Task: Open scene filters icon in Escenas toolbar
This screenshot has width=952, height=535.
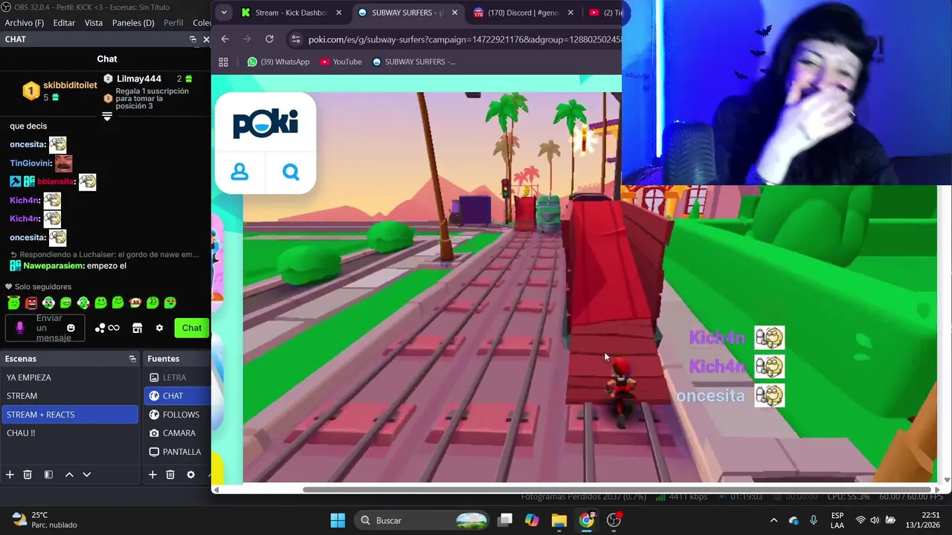Action: pos(48,475)
